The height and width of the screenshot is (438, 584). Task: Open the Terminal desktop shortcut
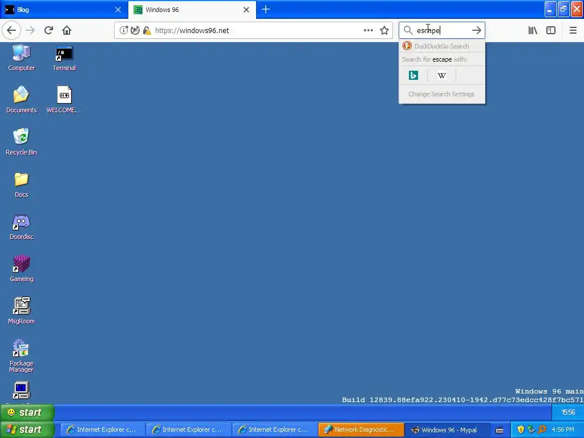click(64, 58)
